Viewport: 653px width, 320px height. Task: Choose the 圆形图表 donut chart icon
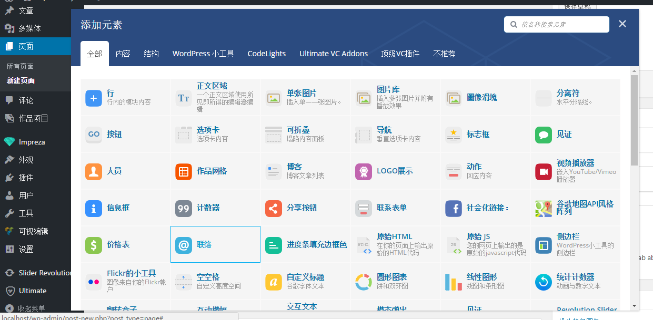click(364, 282)
